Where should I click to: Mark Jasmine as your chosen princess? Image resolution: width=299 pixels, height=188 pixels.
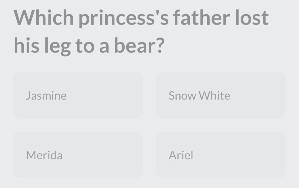tap(78, 95)
